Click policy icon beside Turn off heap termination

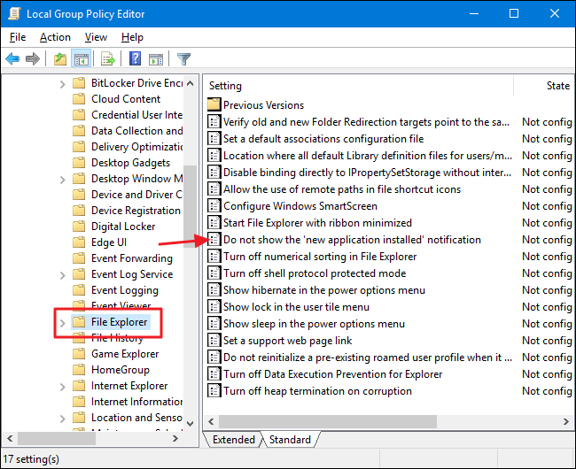coord(214,391)
